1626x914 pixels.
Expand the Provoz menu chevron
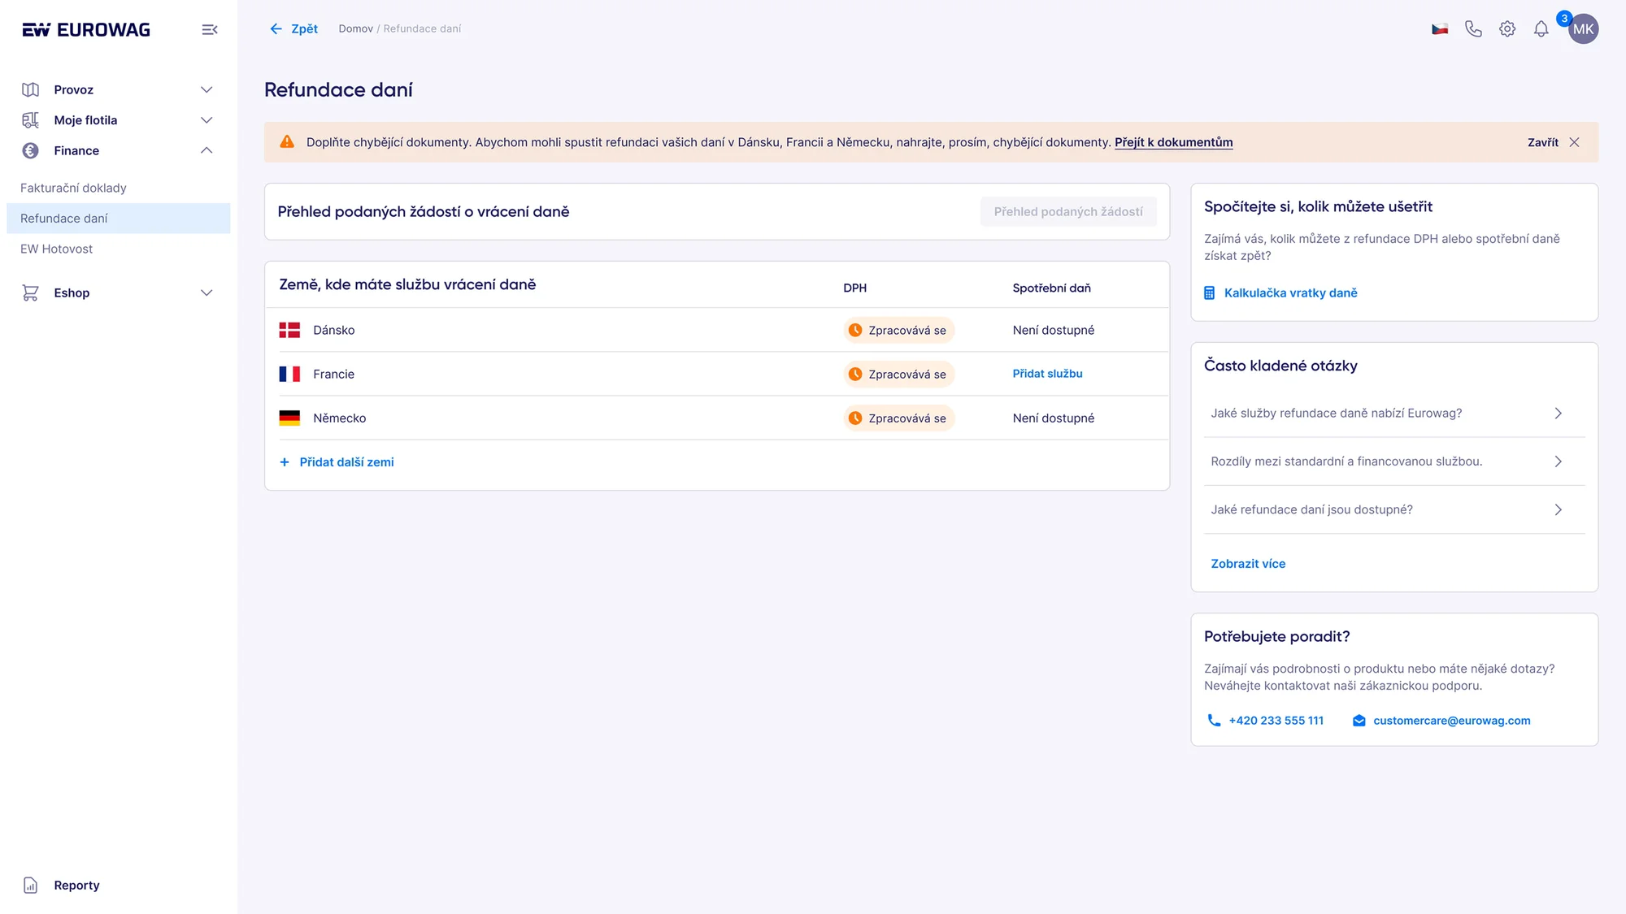[x=207, y=89]
